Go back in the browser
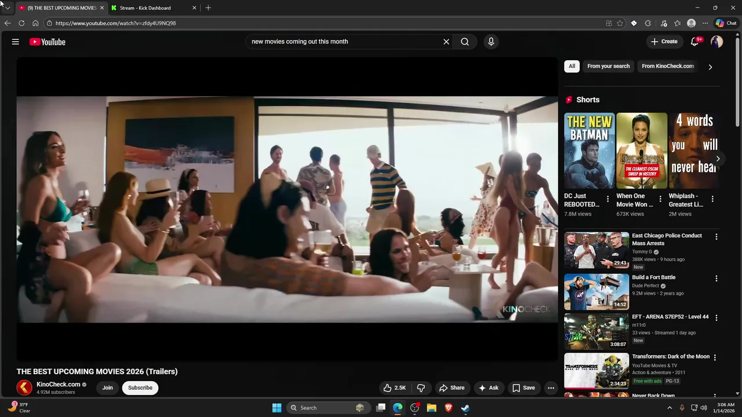Screen dimensions: 742x417 8,23
